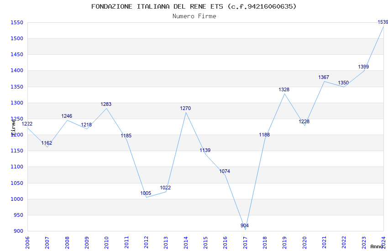Screen dimensions: 388x251
Task: Click the x-axis year 2014
Action: click(x=186, y=243)
